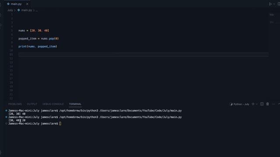Kill terminal with the trash icon
Viewport: 280px width, 157px height.
pyautogui.click(x=267, y=104)
